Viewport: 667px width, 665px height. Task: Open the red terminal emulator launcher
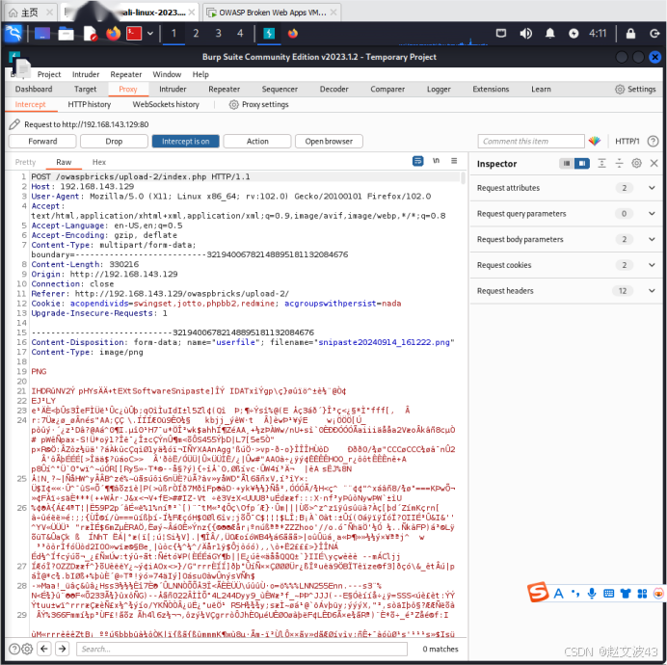(134, 33)
